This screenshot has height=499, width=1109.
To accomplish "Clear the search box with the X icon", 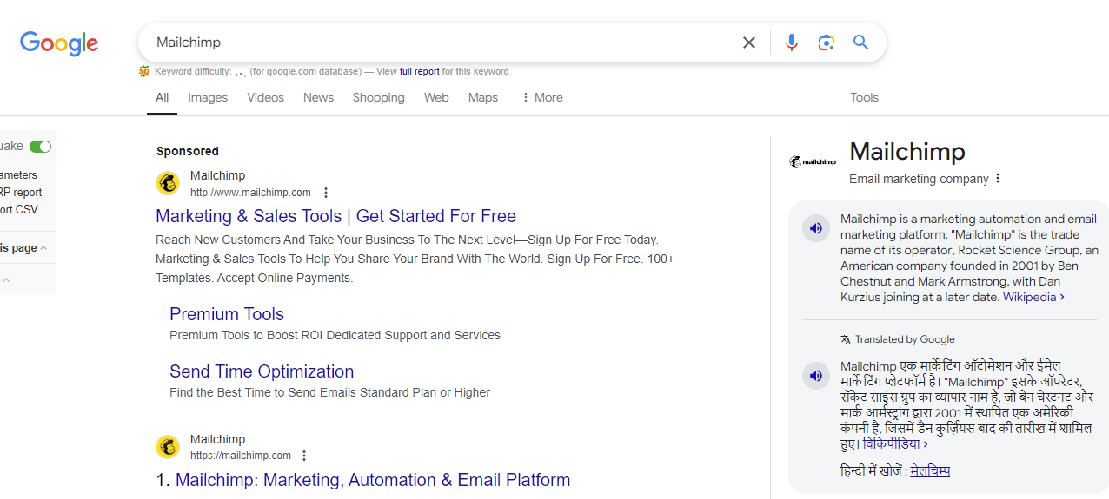I will tap(748, 43).
